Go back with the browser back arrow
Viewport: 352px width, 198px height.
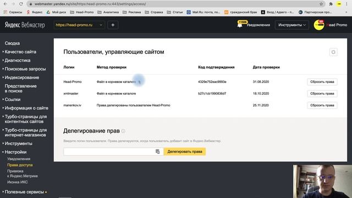[x=5, y=4]
